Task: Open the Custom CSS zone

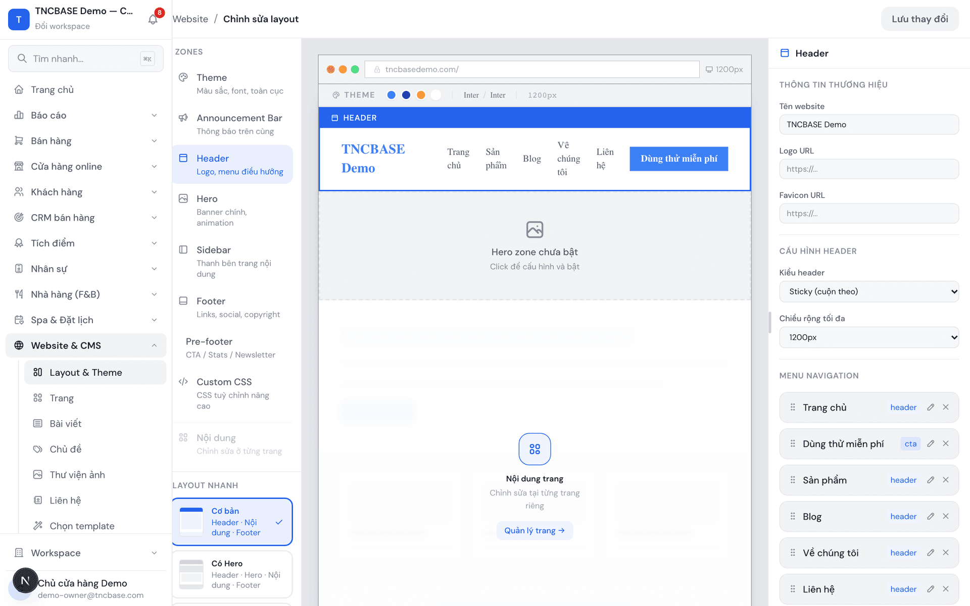Action: [x=232, y=393]
